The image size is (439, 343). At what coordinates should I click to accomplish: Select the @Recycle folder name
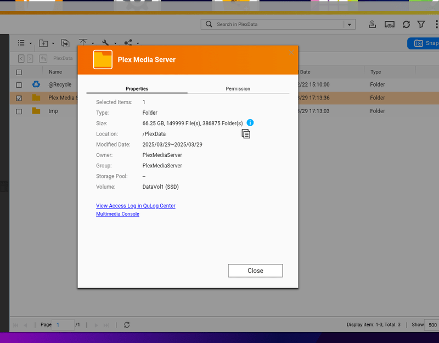click(60, 85)
